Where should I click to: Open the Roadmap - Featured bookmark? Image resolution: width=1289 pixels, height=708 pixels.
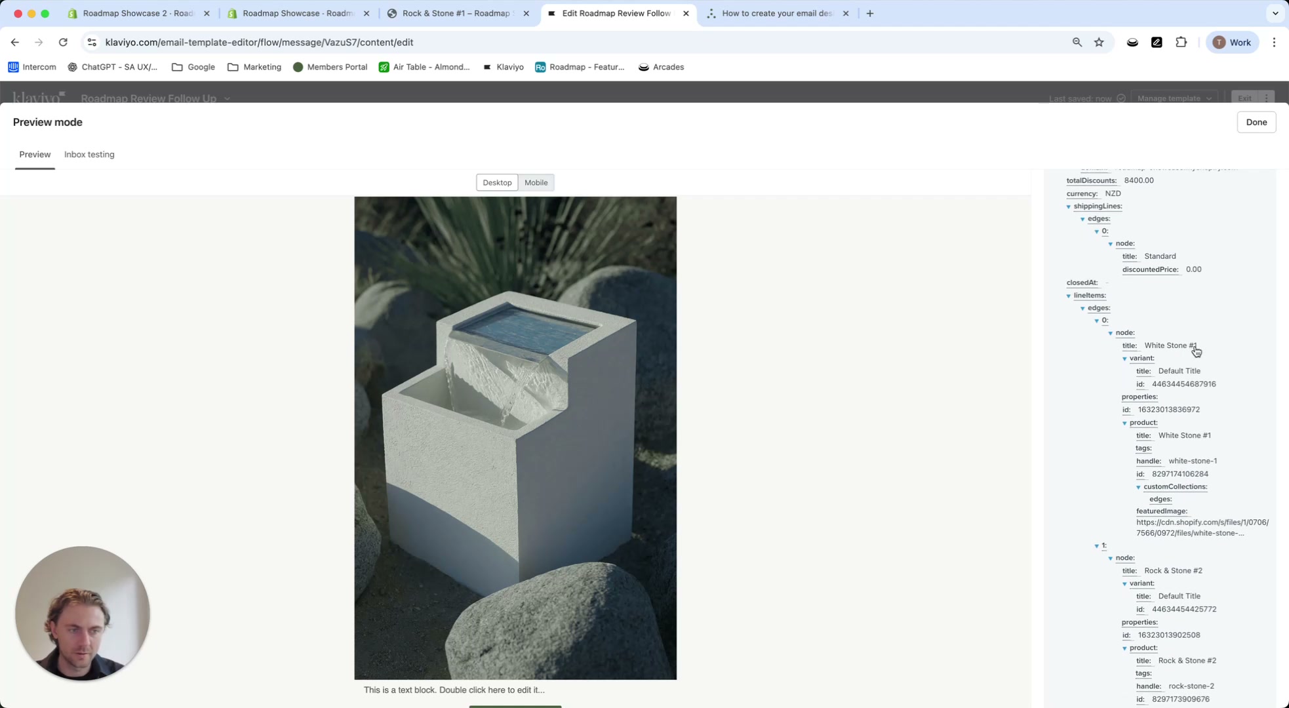pyautogui.click(x=580, y=67)
